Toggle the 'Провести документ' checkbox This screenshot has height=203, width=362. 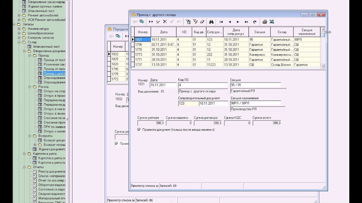tap(139, 130)
